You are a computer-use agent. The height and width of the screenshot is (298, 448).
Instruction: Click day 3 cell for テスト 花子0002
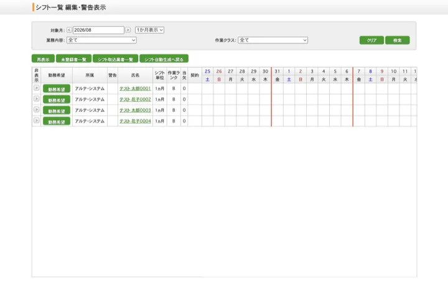click(x=312, y=100)
